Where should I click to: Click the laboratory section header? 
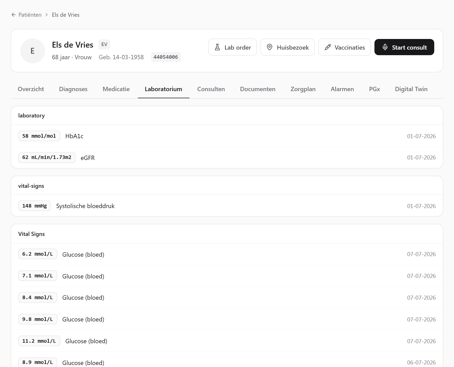(31, 116)
